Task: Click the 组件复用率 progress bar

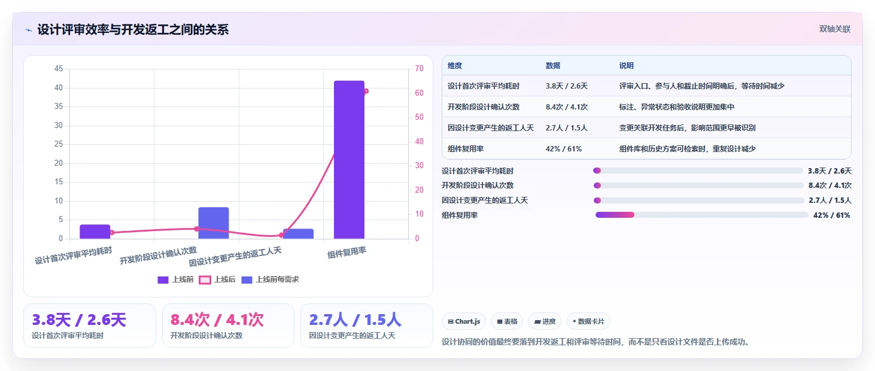Action: 702,215
